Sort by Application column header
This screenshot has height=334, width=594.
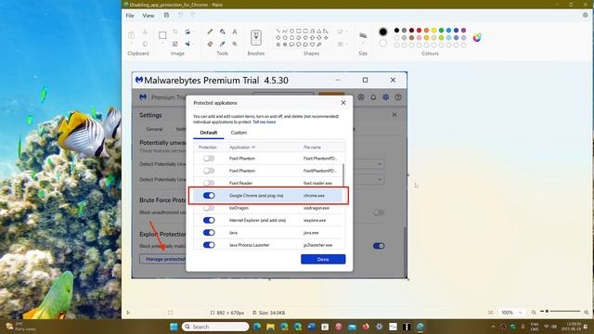242,147
